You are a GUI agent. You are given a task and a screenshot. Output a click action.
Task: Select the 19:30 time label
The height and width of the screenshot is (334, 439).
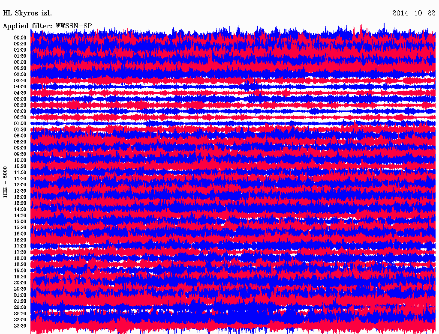coord(20,277)
